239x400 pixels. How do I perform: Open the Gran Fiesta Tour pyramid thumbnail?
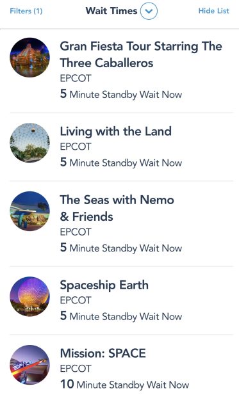[x=30, y=58]
